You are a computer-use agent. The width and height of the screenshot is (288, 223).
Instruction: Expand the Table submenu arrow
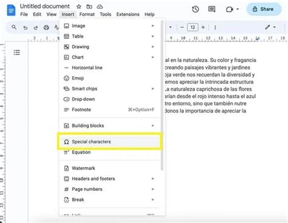(153, 36)
